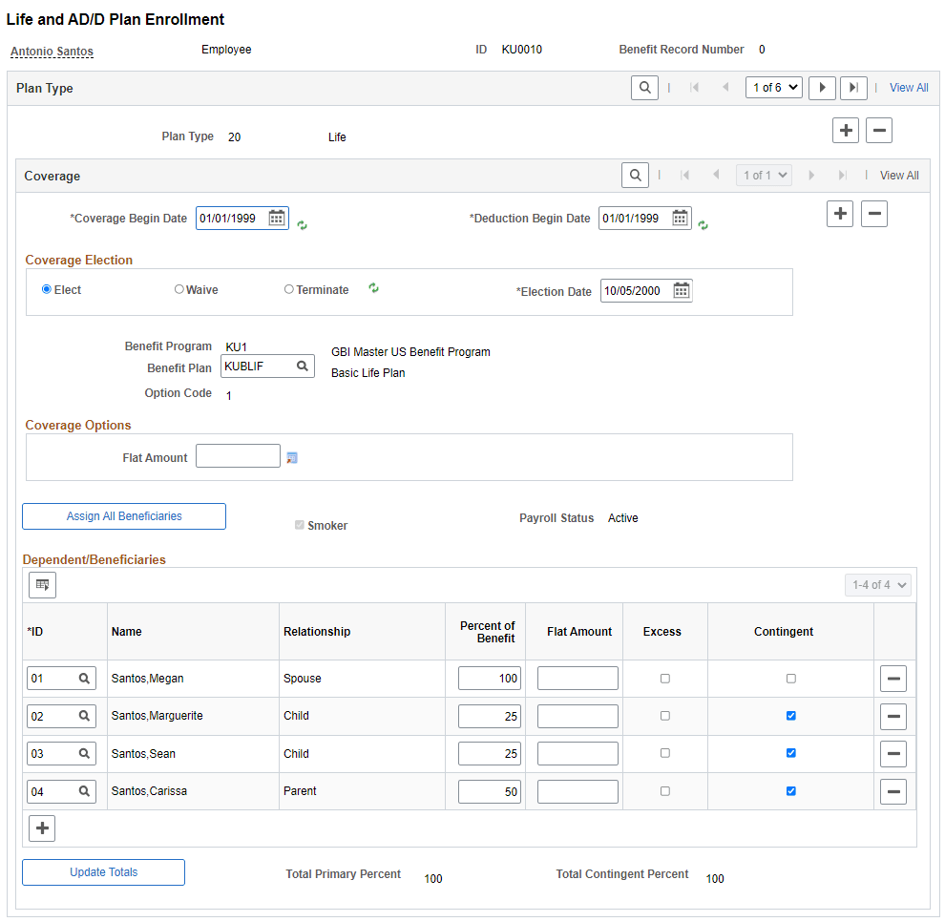Image resolution: width=945 pixels, height=922 pixels.
Task: Add a new Plan Type row
Action: point(845,130)
